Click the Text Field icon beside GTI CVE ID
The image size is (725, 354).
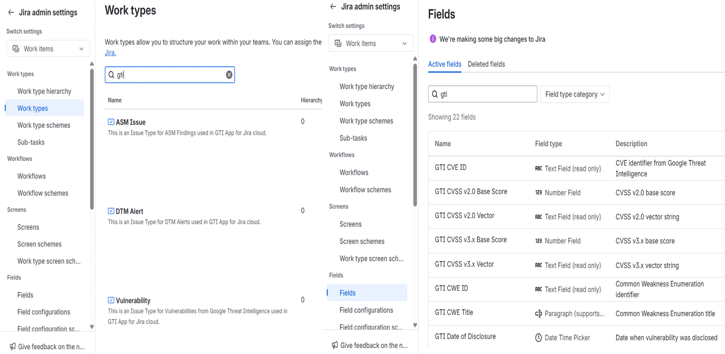pos(539,168)
